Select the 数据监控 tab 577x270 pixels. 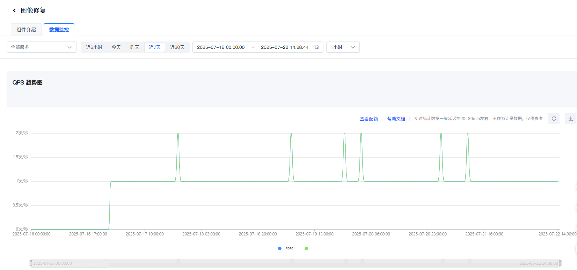click(59, 30)
